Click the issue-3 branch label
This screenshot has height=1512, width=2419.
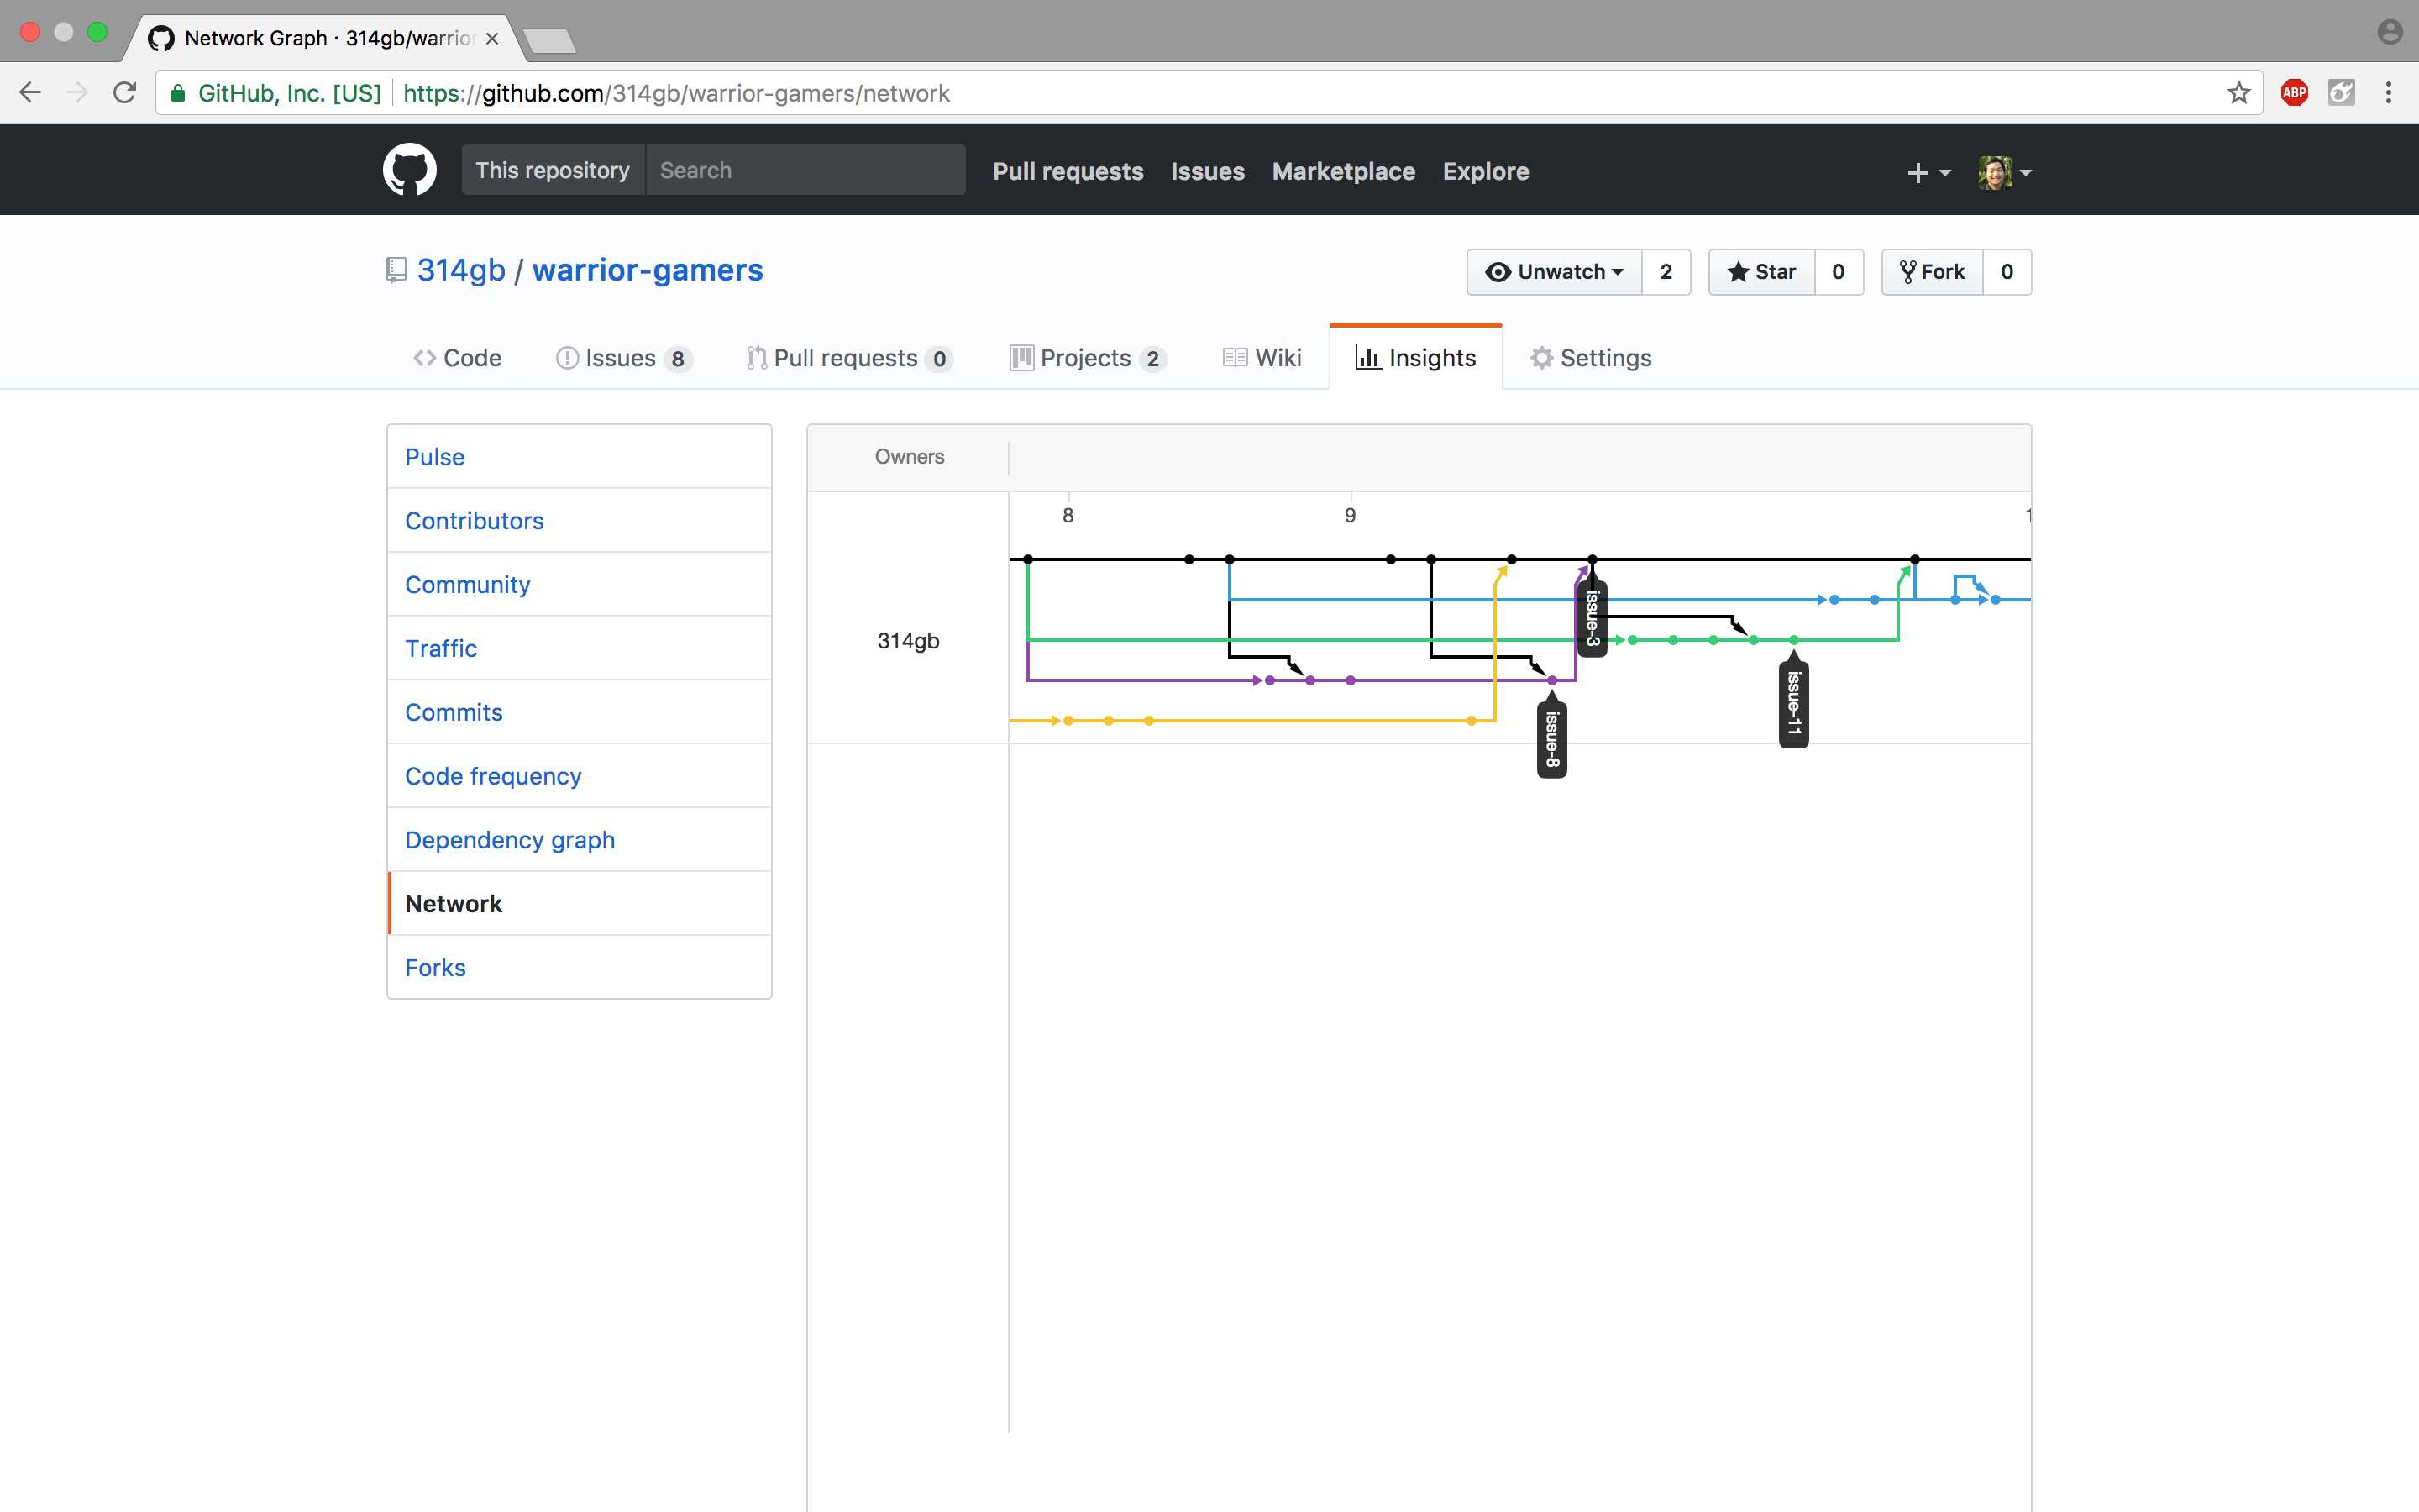pyautogui.click(x=1593, y=617)
